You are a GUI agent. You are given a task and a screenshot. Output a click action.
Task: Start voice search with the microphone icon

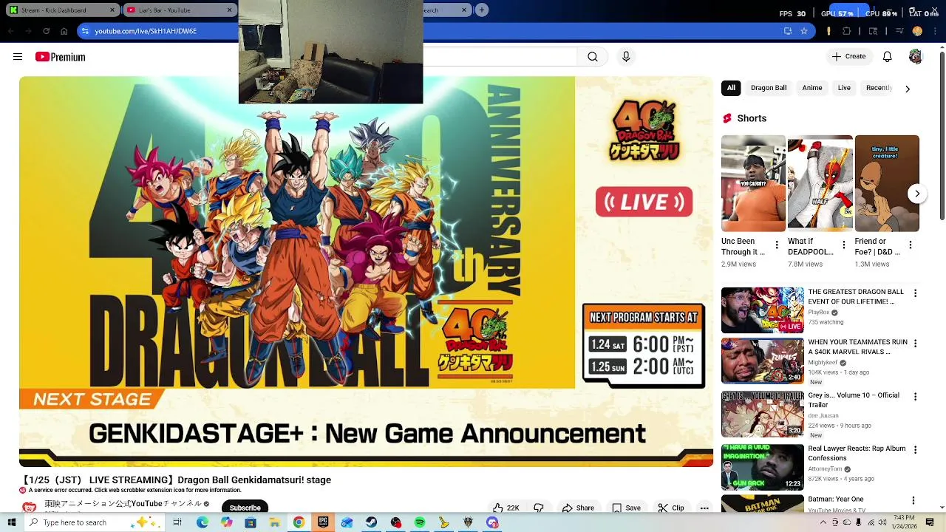(x=626, y=57)
